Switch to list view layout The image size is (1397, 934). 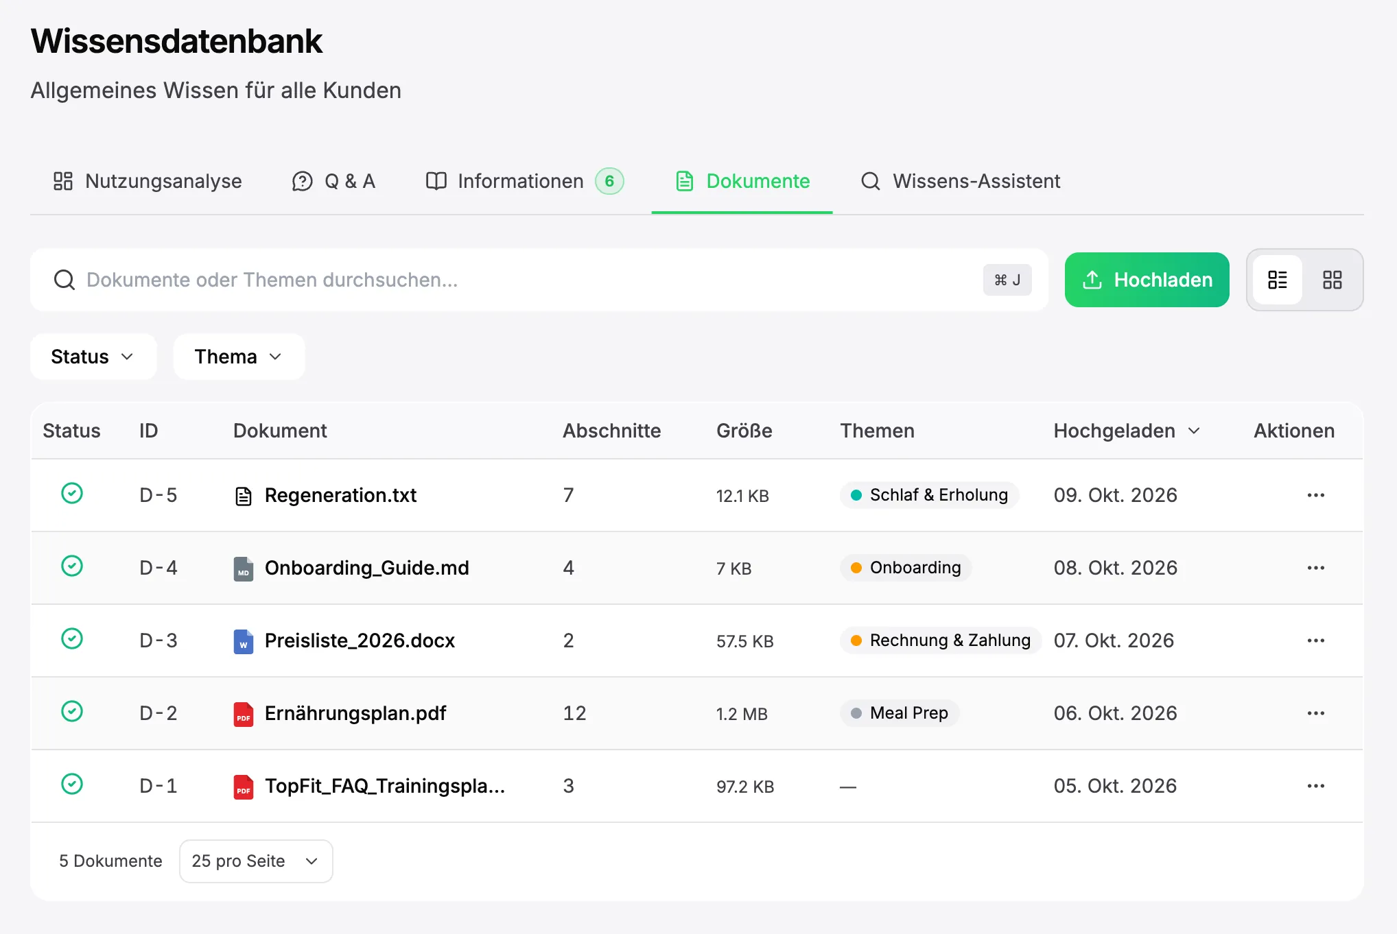tap(1277, 280)
